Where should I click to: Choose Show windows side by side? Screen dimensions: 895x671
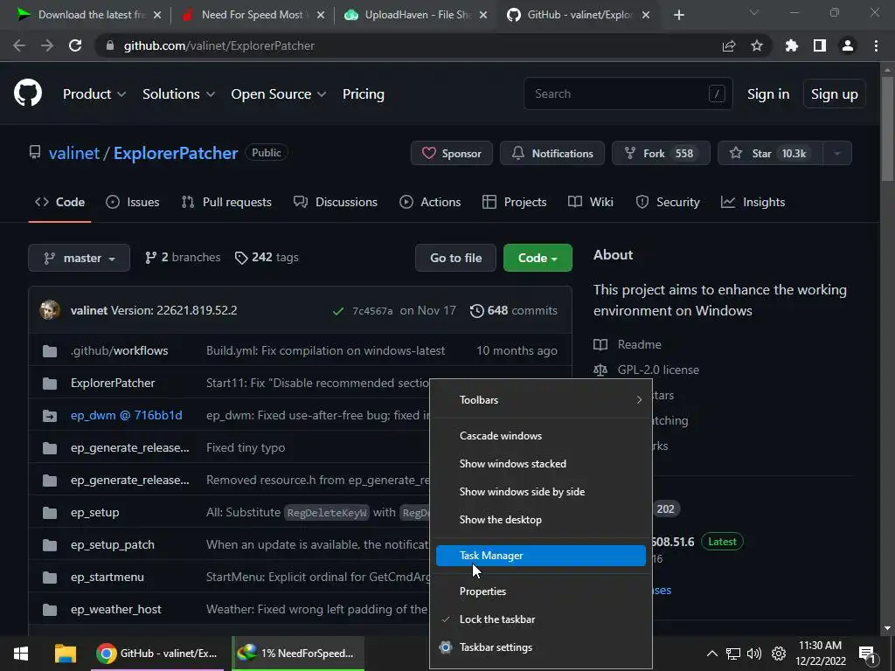(540, 492)
